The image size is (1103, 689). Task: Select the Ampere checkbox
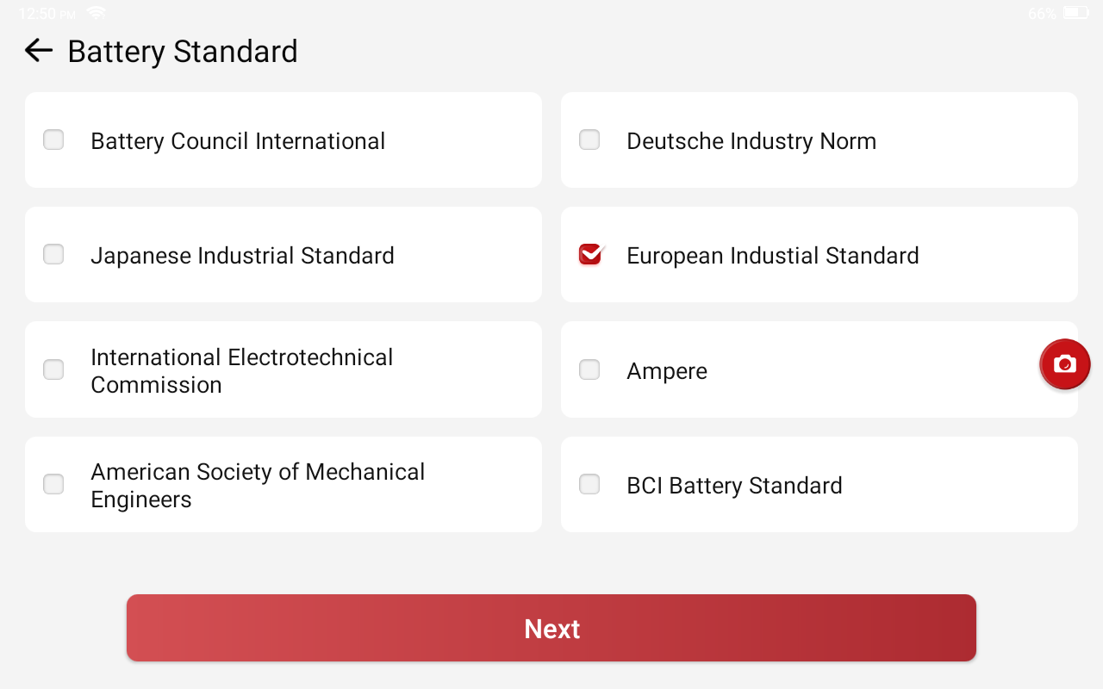click(x=589, y=369)
